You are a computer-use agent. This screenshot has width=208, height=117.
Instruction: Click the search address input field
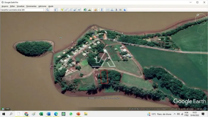click(22, 10)
